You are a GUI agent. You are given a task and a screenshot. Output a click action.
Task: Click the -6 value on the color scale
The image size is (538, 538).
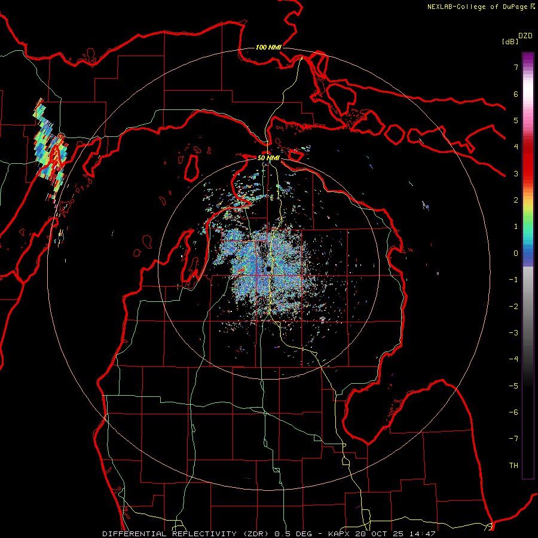coord(513,412)
